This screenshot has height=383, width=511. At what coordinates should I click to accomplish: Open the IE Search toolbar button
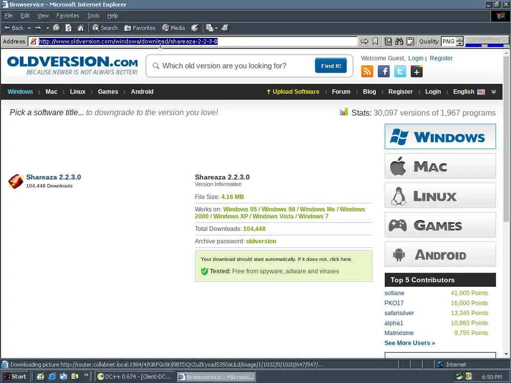[105, 28]
